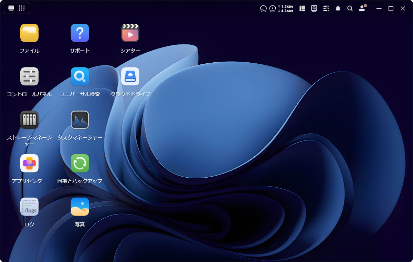This screenshot has height=262, width=413.
Task: Open タスクマネージャー (Task Manager)
Action: click(80, 120)
